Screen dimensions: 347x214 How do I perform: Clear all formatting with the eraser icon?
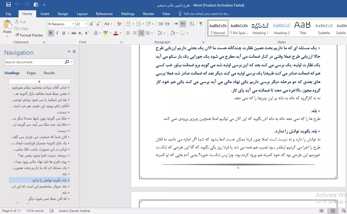(x=119, y=24)
